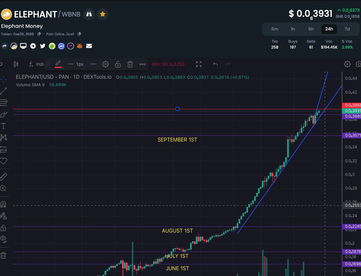This screenshot has width=361, height=276.
Task: Select the crosshair cursor tool
Action: (x=4, y=79)
